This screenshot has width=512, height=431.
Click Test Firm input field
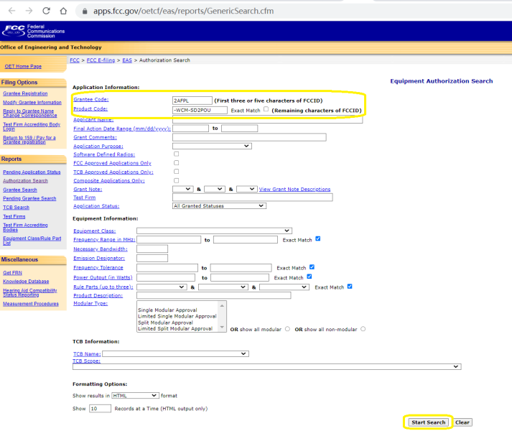point(252,197)
